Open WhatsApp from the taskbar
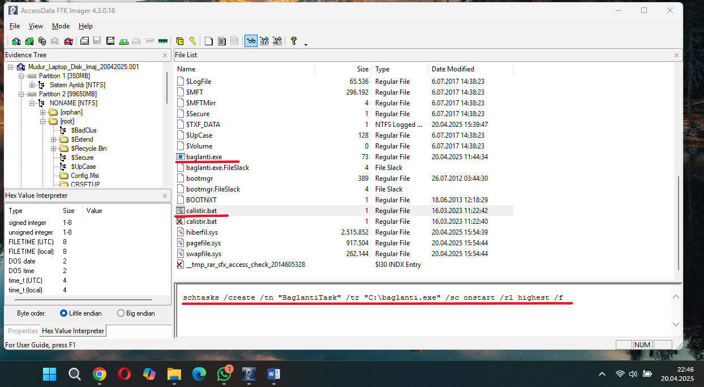The width and height of the screenshot is (704, 387). [224, 374]
